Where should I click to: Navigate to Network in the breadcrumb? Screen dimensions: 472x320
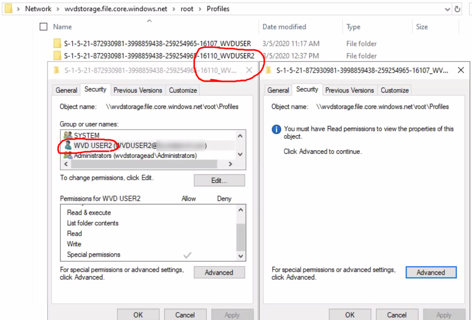[38, 9]
